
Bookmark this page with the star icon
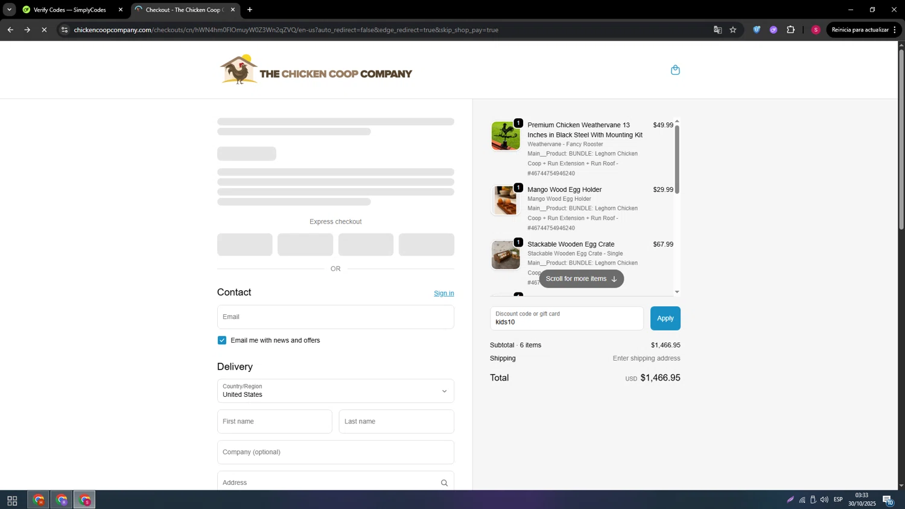click(x=733, y=30)
